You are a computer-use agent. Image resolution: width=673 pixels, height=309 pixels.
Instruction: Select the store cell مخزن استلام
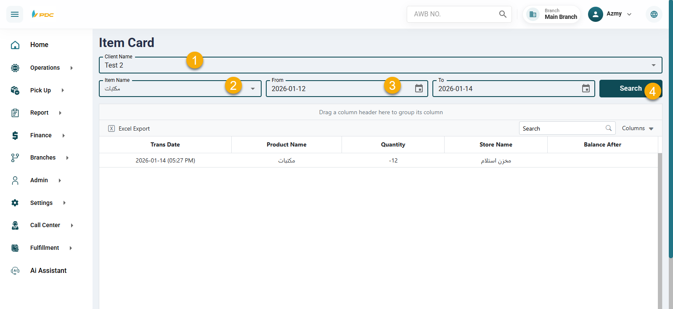coord(496,160)
